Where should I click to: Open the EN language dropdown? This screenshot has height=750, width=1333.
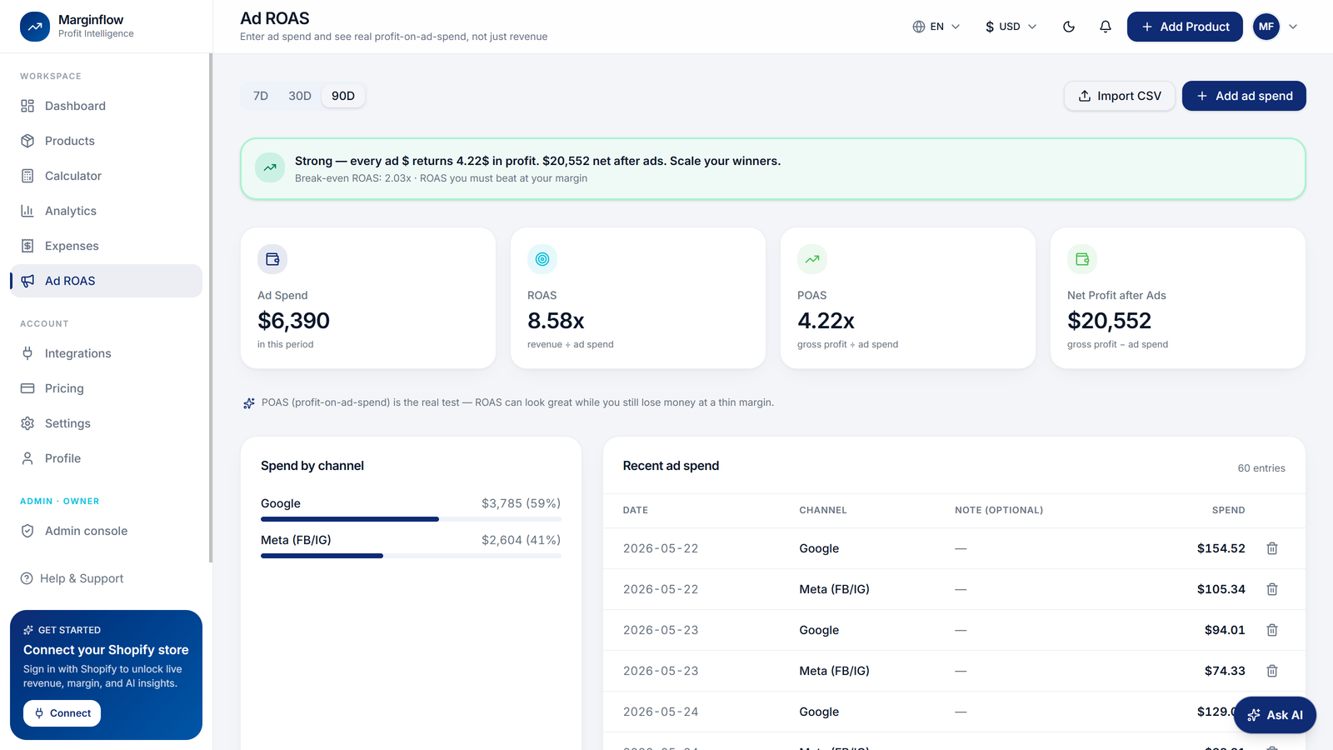click(x=936, y=27)
